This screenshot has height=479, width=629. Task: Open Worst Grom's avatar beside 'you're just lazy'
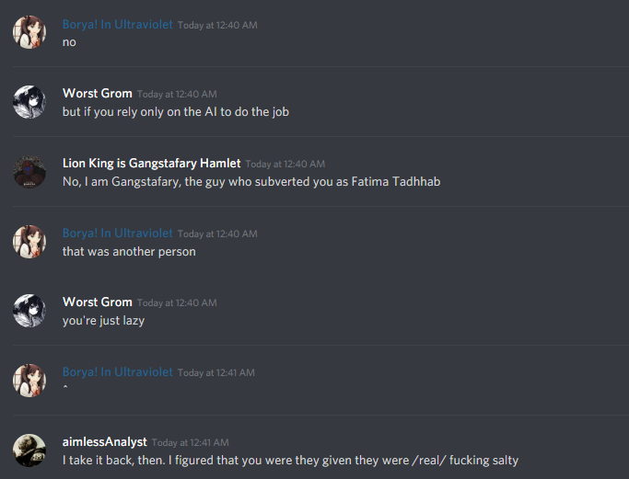coord(29,311)
